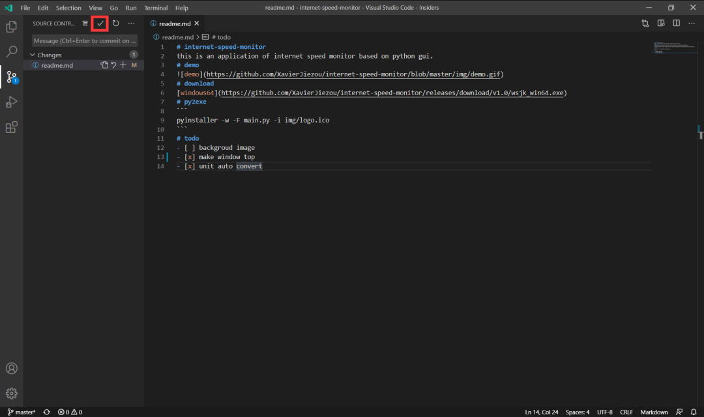Viewport: 704px width, 417px height.
Task: Open the Accounts menu icon
Action: click(12, 369)
